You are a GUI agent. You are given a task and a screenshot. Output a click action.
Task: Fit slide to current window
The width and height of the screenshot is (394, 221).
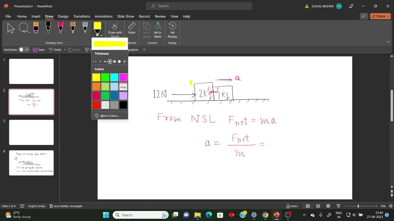coord(391,206)
